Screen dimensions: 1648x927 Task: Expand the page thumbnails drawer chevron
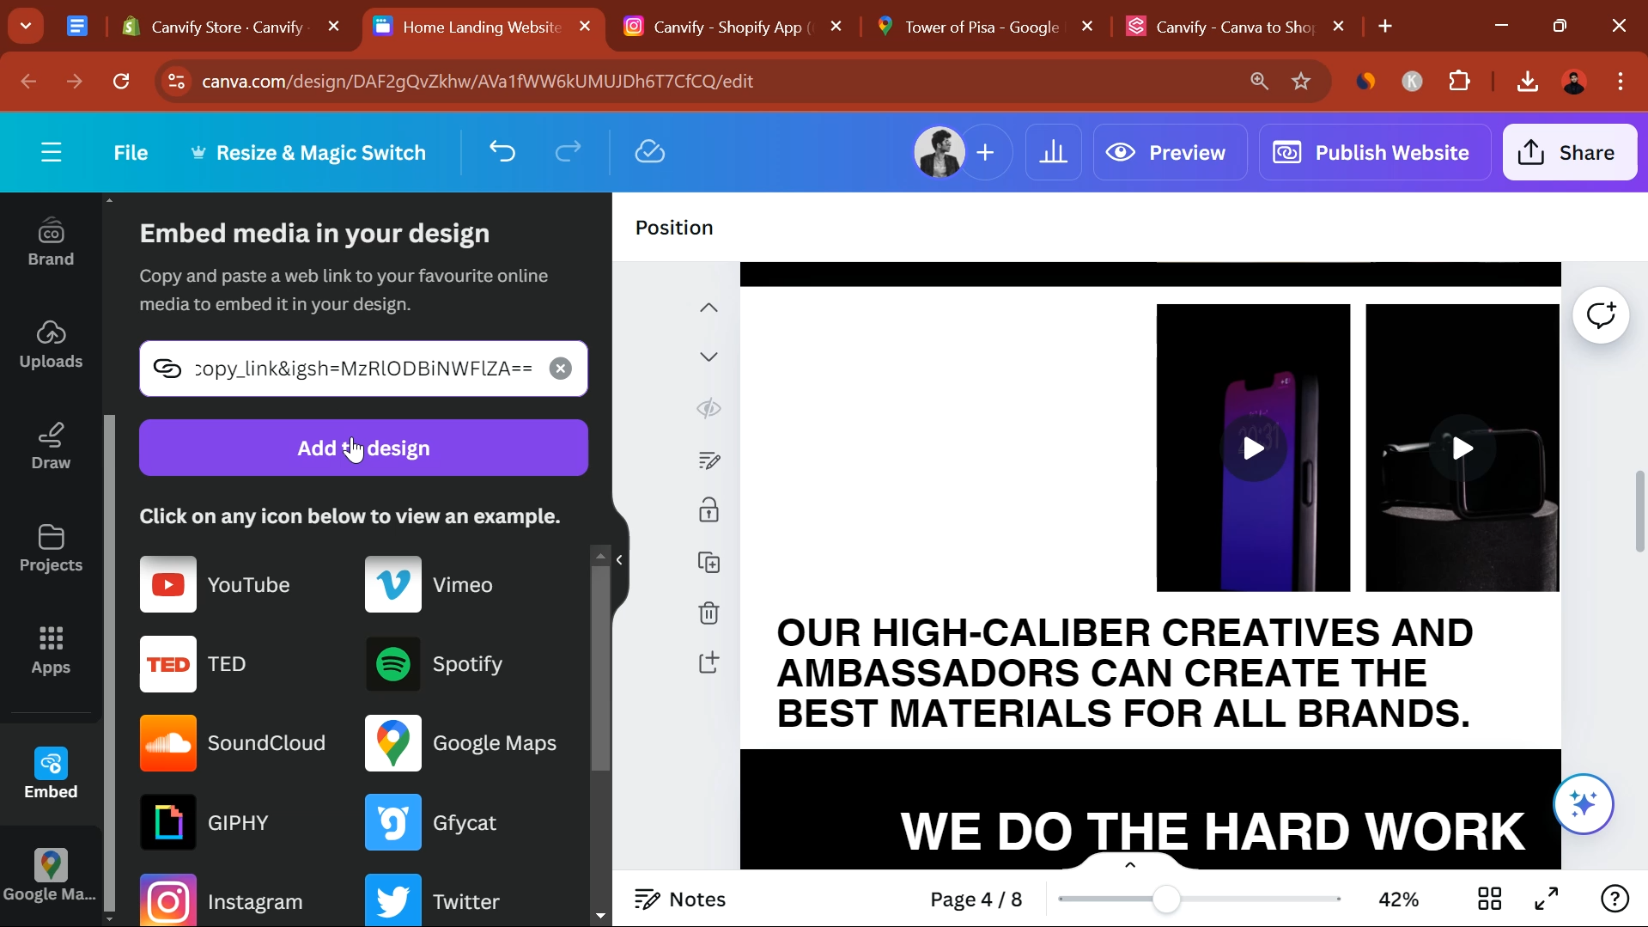[1129, 864]
